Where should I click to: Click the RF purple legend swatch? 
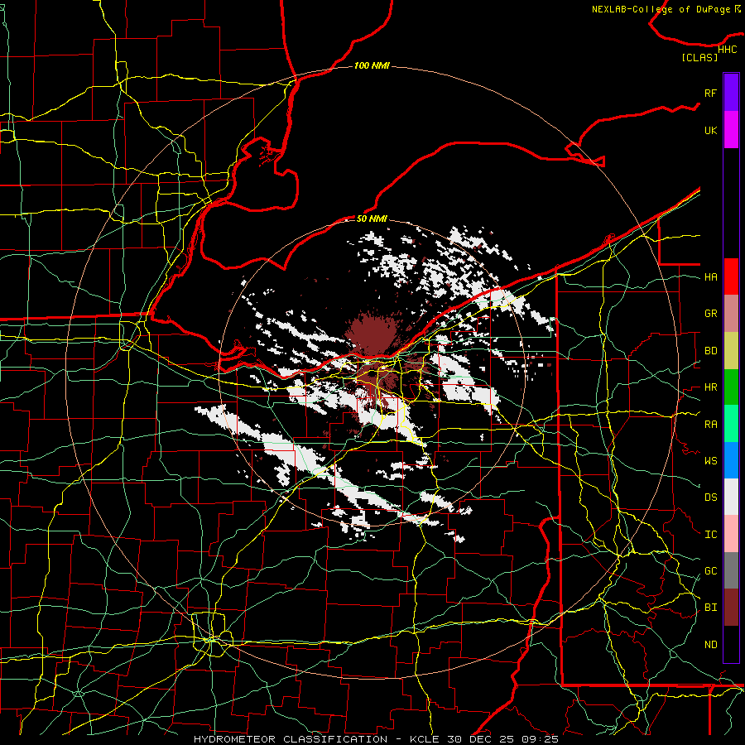click(731, 93)
